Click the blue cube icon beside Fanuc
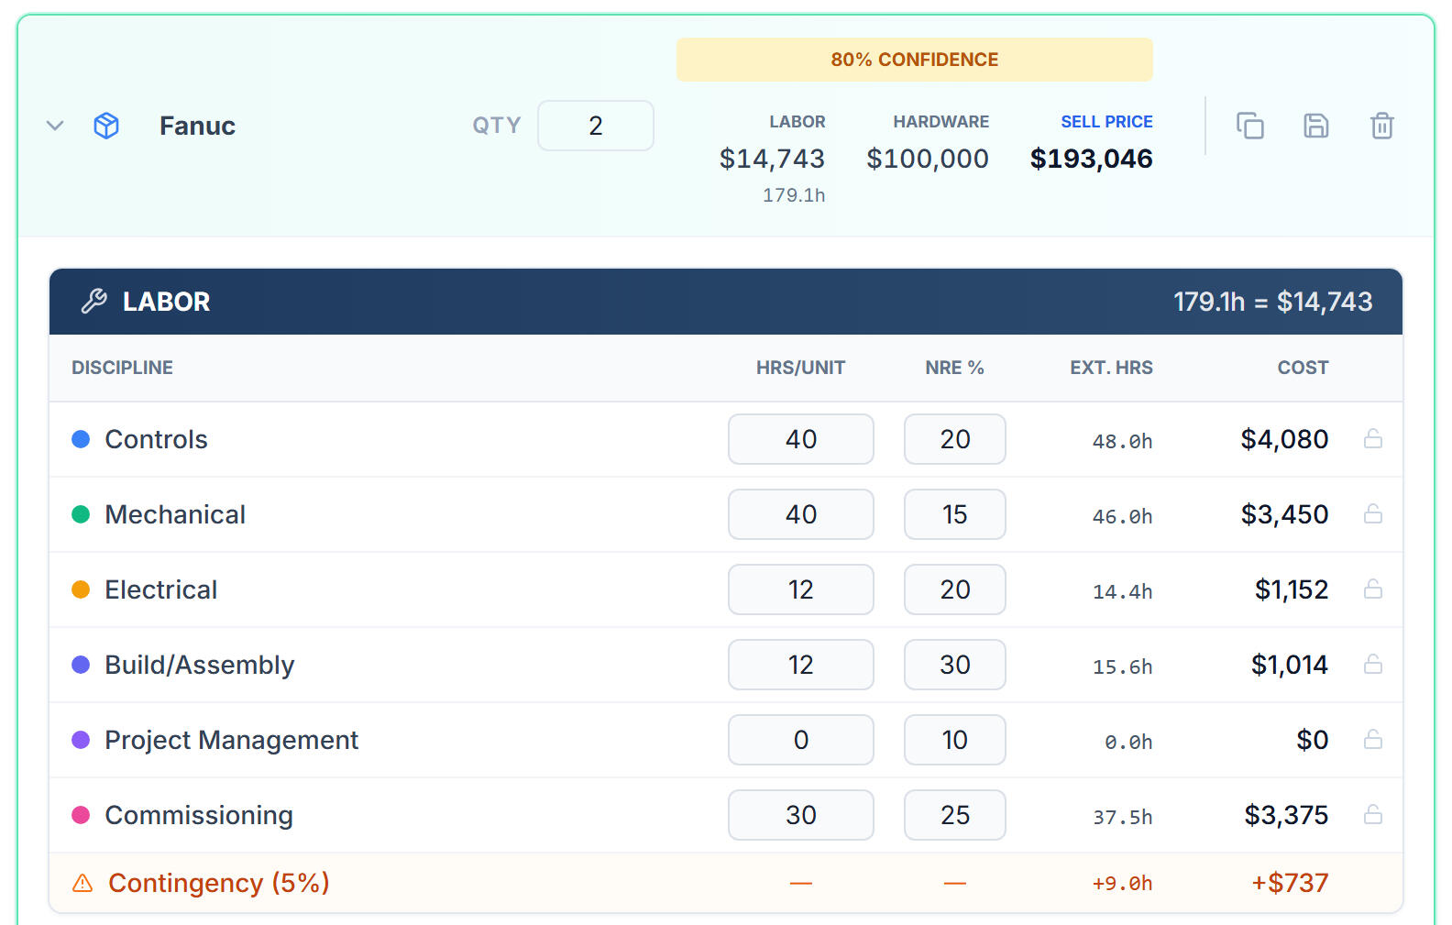 (106, 126)
